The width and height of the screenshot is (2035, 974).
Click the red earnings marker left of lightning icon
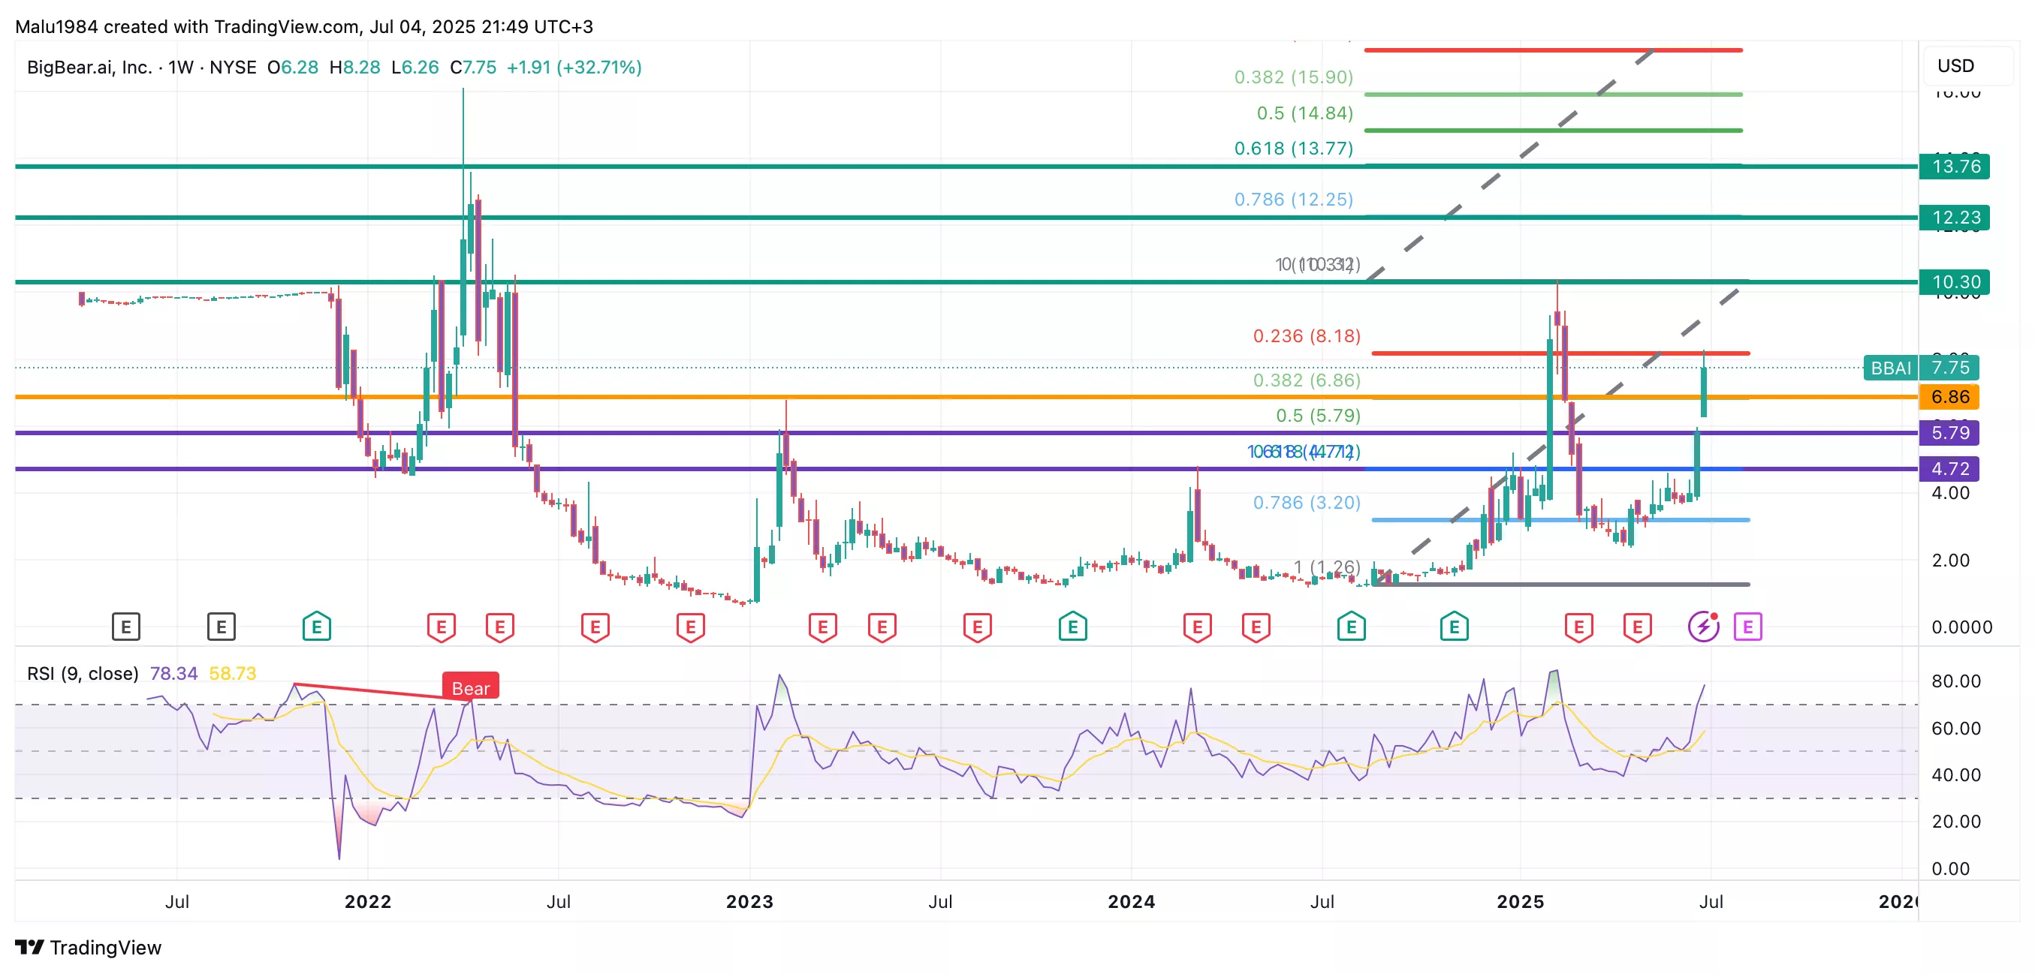click(x=1637, y=627)
